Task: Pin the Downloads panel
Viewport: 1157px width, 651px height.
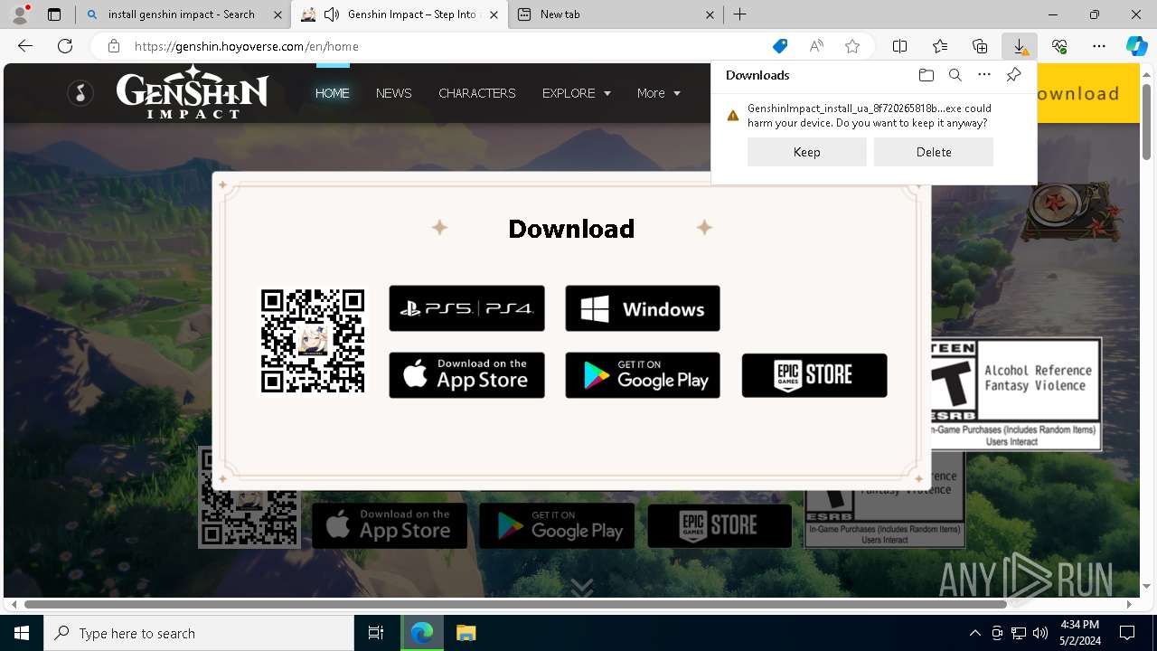Action: coord(1013,75)
